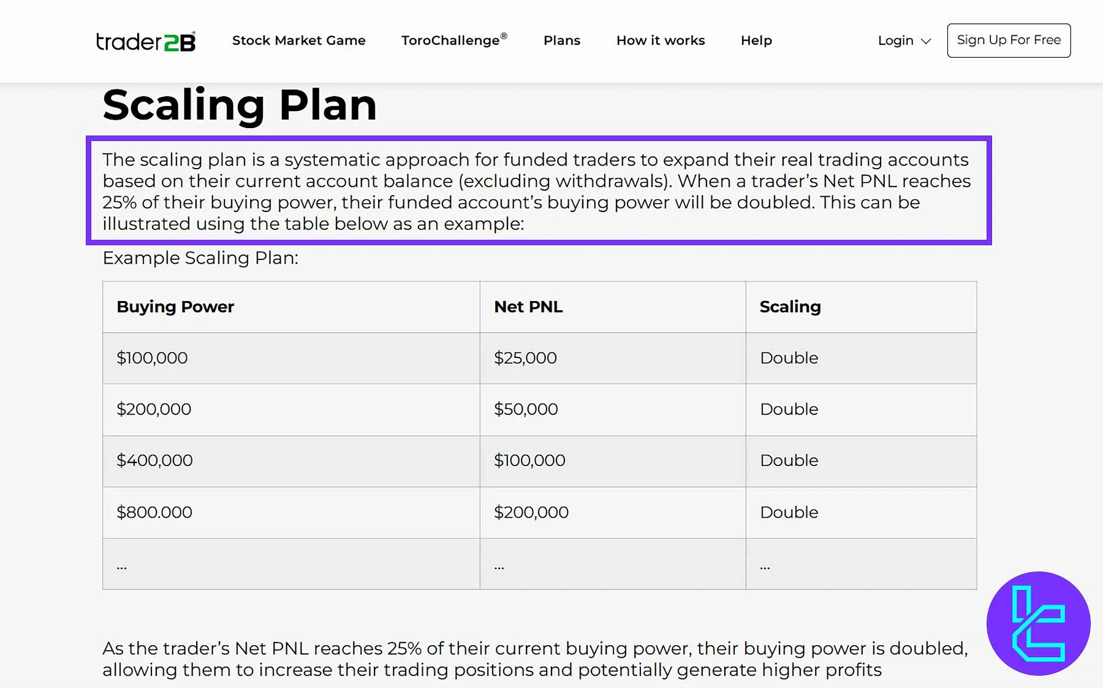The height and width of the screenshot is (688, 1103).
Task: Click the closing paragraph about doubled buying power
Action: 534,659
